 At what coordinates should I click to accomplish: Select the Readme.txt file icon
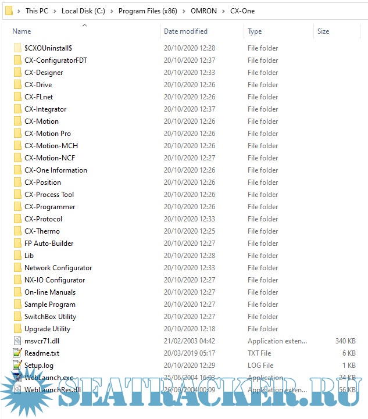click(17, 353)
